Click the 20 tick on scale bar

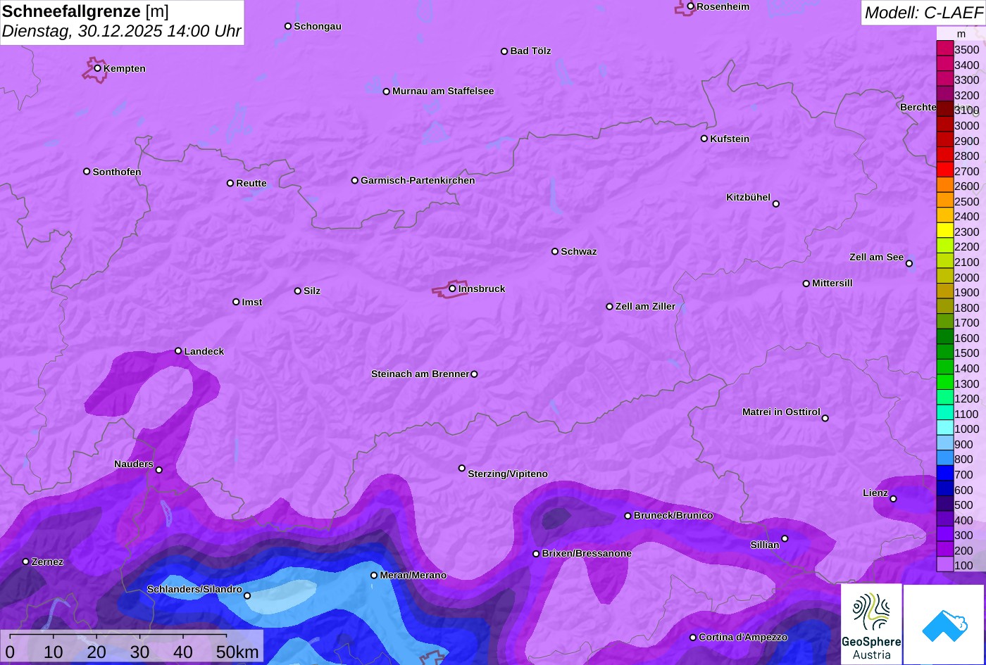pos(96,652)
